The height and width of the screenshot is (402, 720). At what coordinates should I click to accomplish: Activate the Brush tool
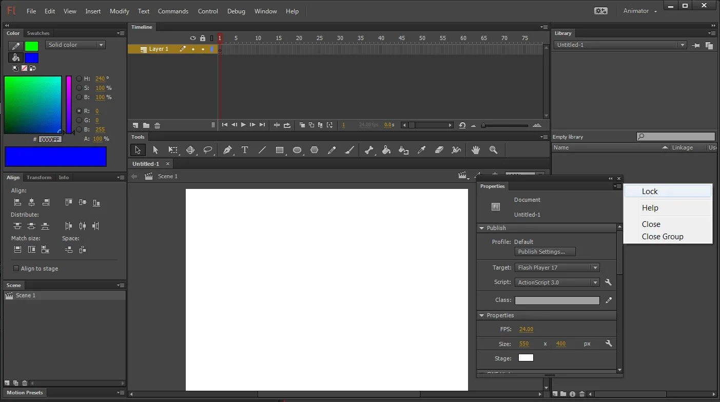(x=349, y=150)
